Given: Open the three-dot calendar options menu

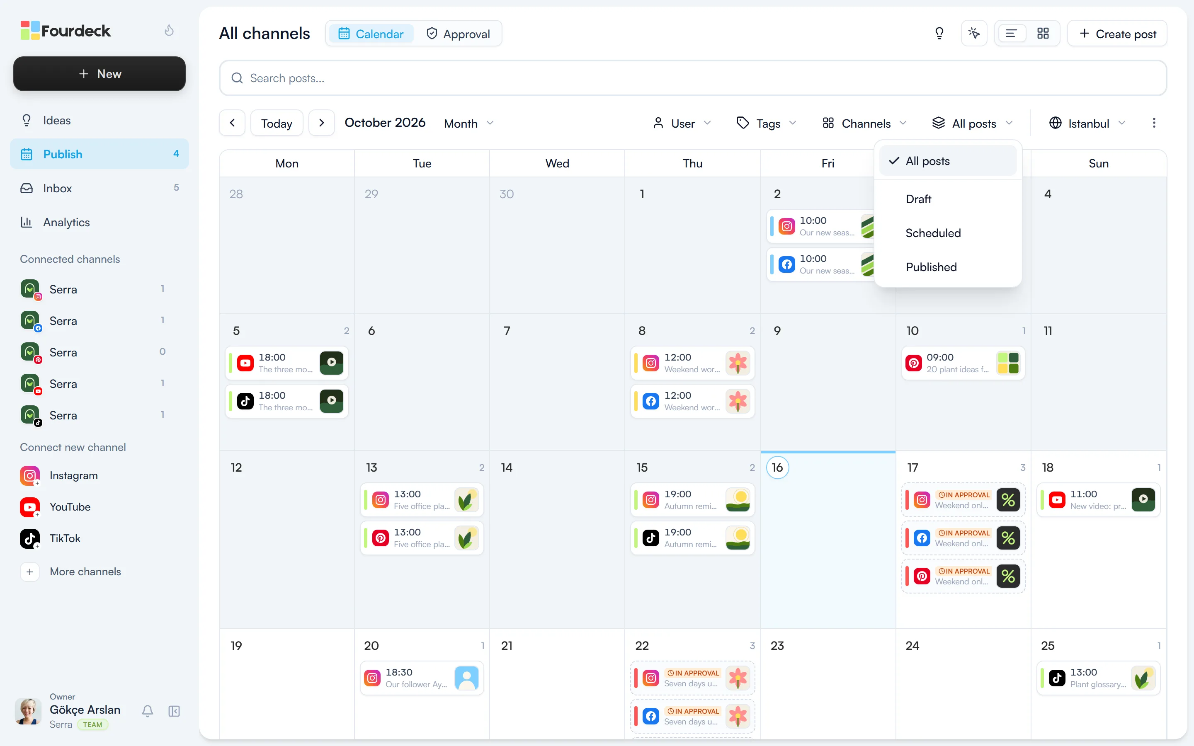Looking at the screenshot, I should tap(1153, 123).
